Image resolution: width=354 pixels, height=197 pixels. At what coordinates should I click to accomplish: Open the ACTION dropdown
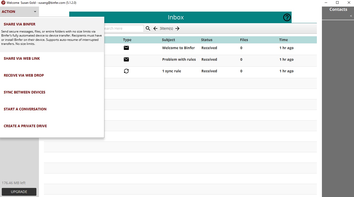[x=19, y=11]
